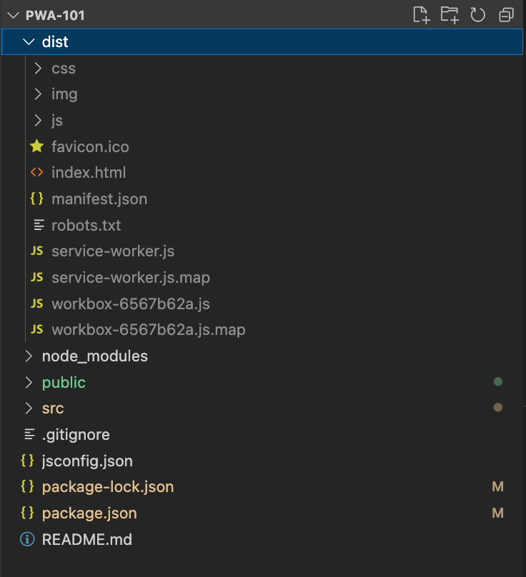The height and width of the screenshot is (577, 526).
Task: Click the JS icon beside service-worker.js
Action: (x=37, y=251)
